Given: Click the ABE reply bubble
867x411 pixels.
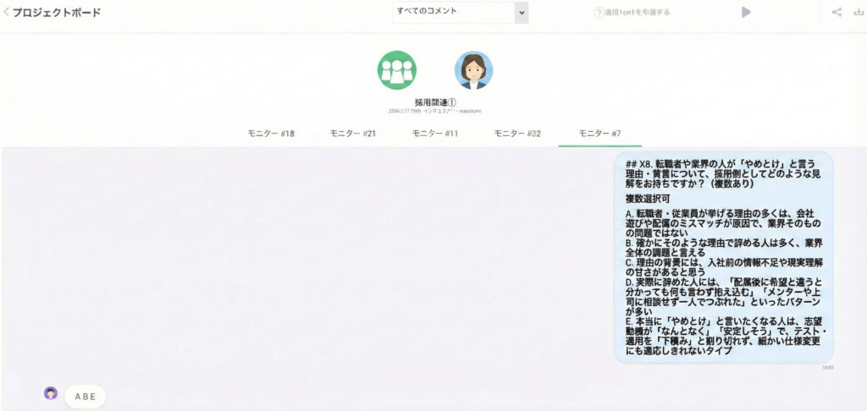Looking at the screenshot, I should pos(86,396).
